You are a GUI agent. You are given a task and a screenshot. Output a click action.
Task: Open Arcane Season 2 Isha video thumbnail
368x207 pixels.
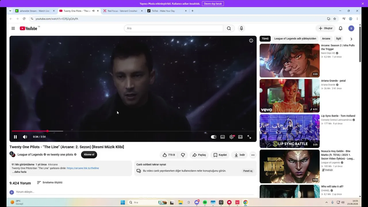(x=290, y=61)
